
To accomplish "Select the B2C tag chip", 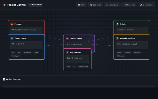I will point(19,53).
